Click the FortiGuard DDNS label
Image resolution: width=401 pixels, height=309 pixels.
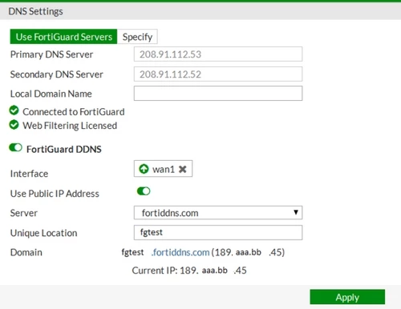64,149
